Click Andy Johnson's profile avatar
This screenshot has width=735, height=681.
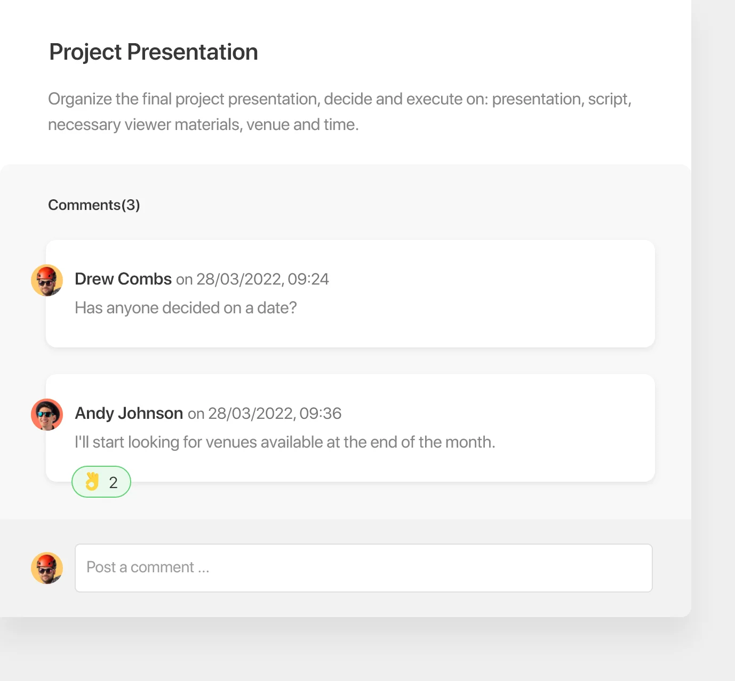pyautogui.click(x=47, y=415)
